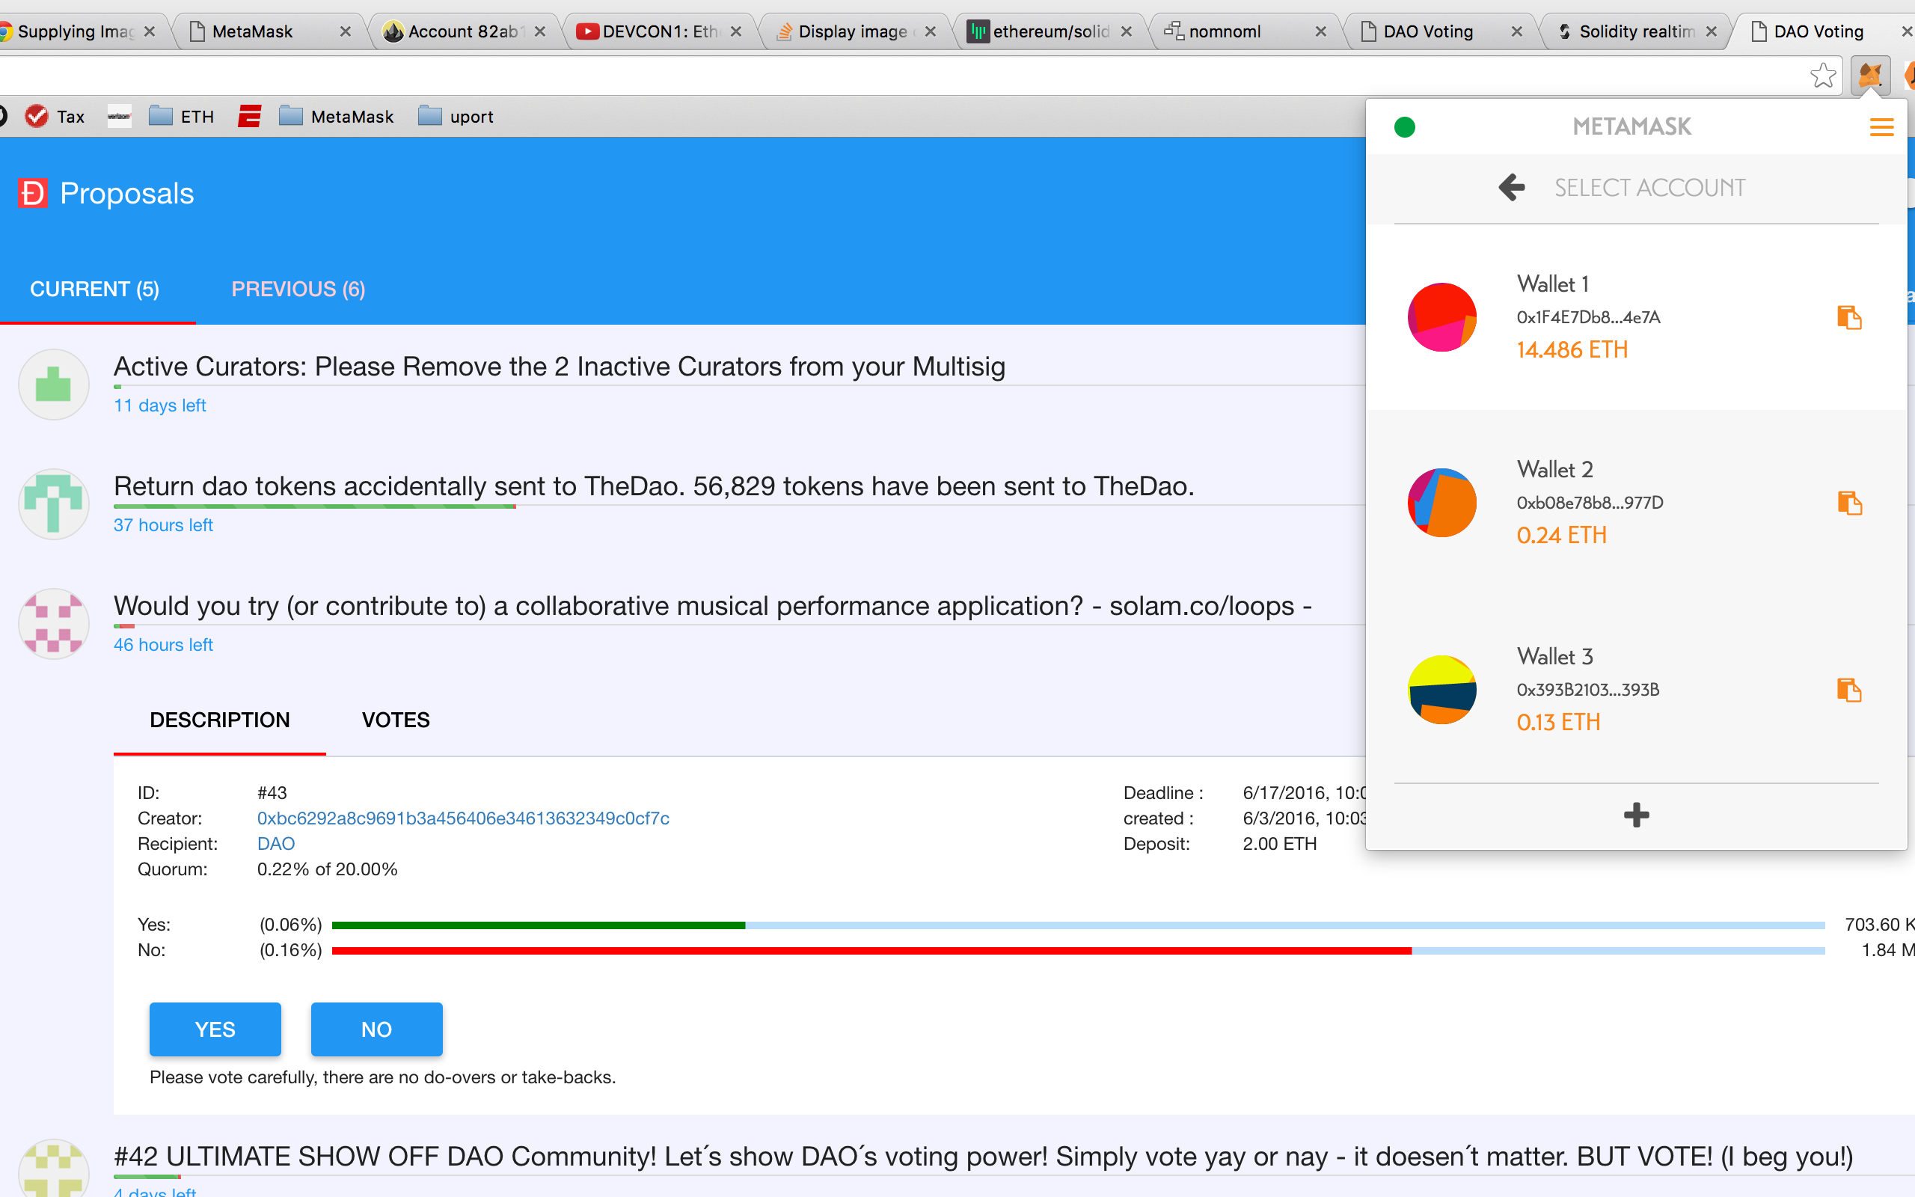The image size is (1915, 1197).
Task: Click the musical performance proposal identicon
Action: pyautogui.click(x=54, y=624)
